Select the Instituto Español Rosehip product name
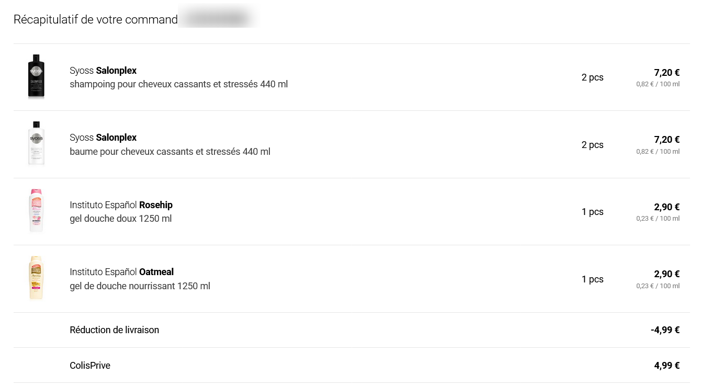The height and width of the screenshot is (386, 701). click(121, 205)
